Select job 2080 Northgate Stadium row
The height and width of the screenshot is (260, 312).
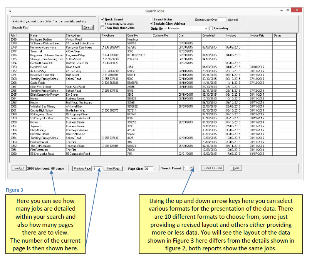[x=153, y=39]
